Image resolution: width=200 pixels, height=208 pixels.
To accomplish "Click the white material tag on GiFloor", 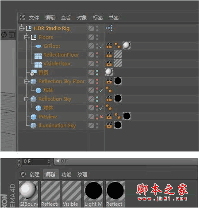I will point(127,45).
